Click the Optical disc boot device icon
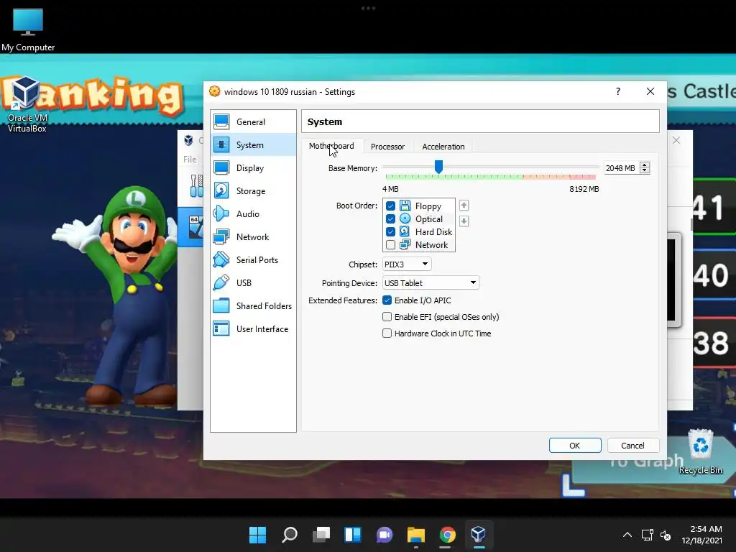This screenshot has width=736, height=552. coord(405,218)
